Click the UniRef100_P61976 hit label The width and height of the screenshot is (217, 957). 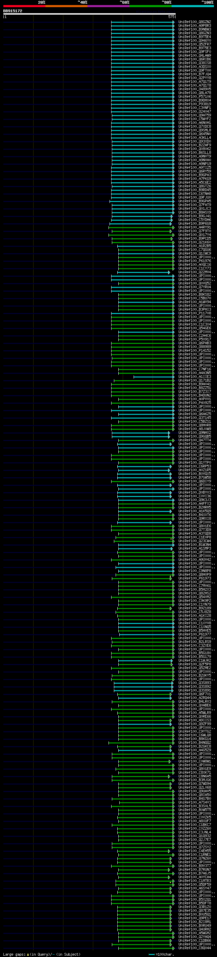[194, 261]
